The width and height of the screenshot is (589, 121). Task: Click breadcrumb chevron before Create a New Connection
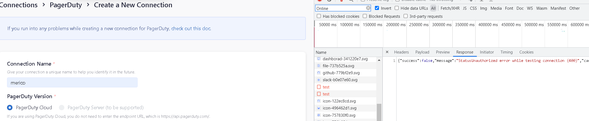point(88,5)
